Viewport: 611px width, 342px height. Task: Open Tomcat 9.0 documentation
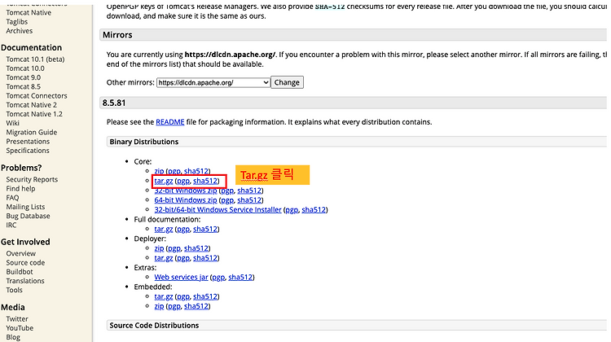(x=23, y=77)
